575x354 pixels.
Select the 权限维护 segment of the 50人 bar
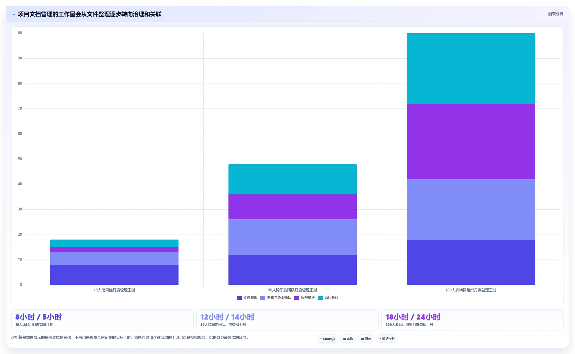[x=293, y=207]
